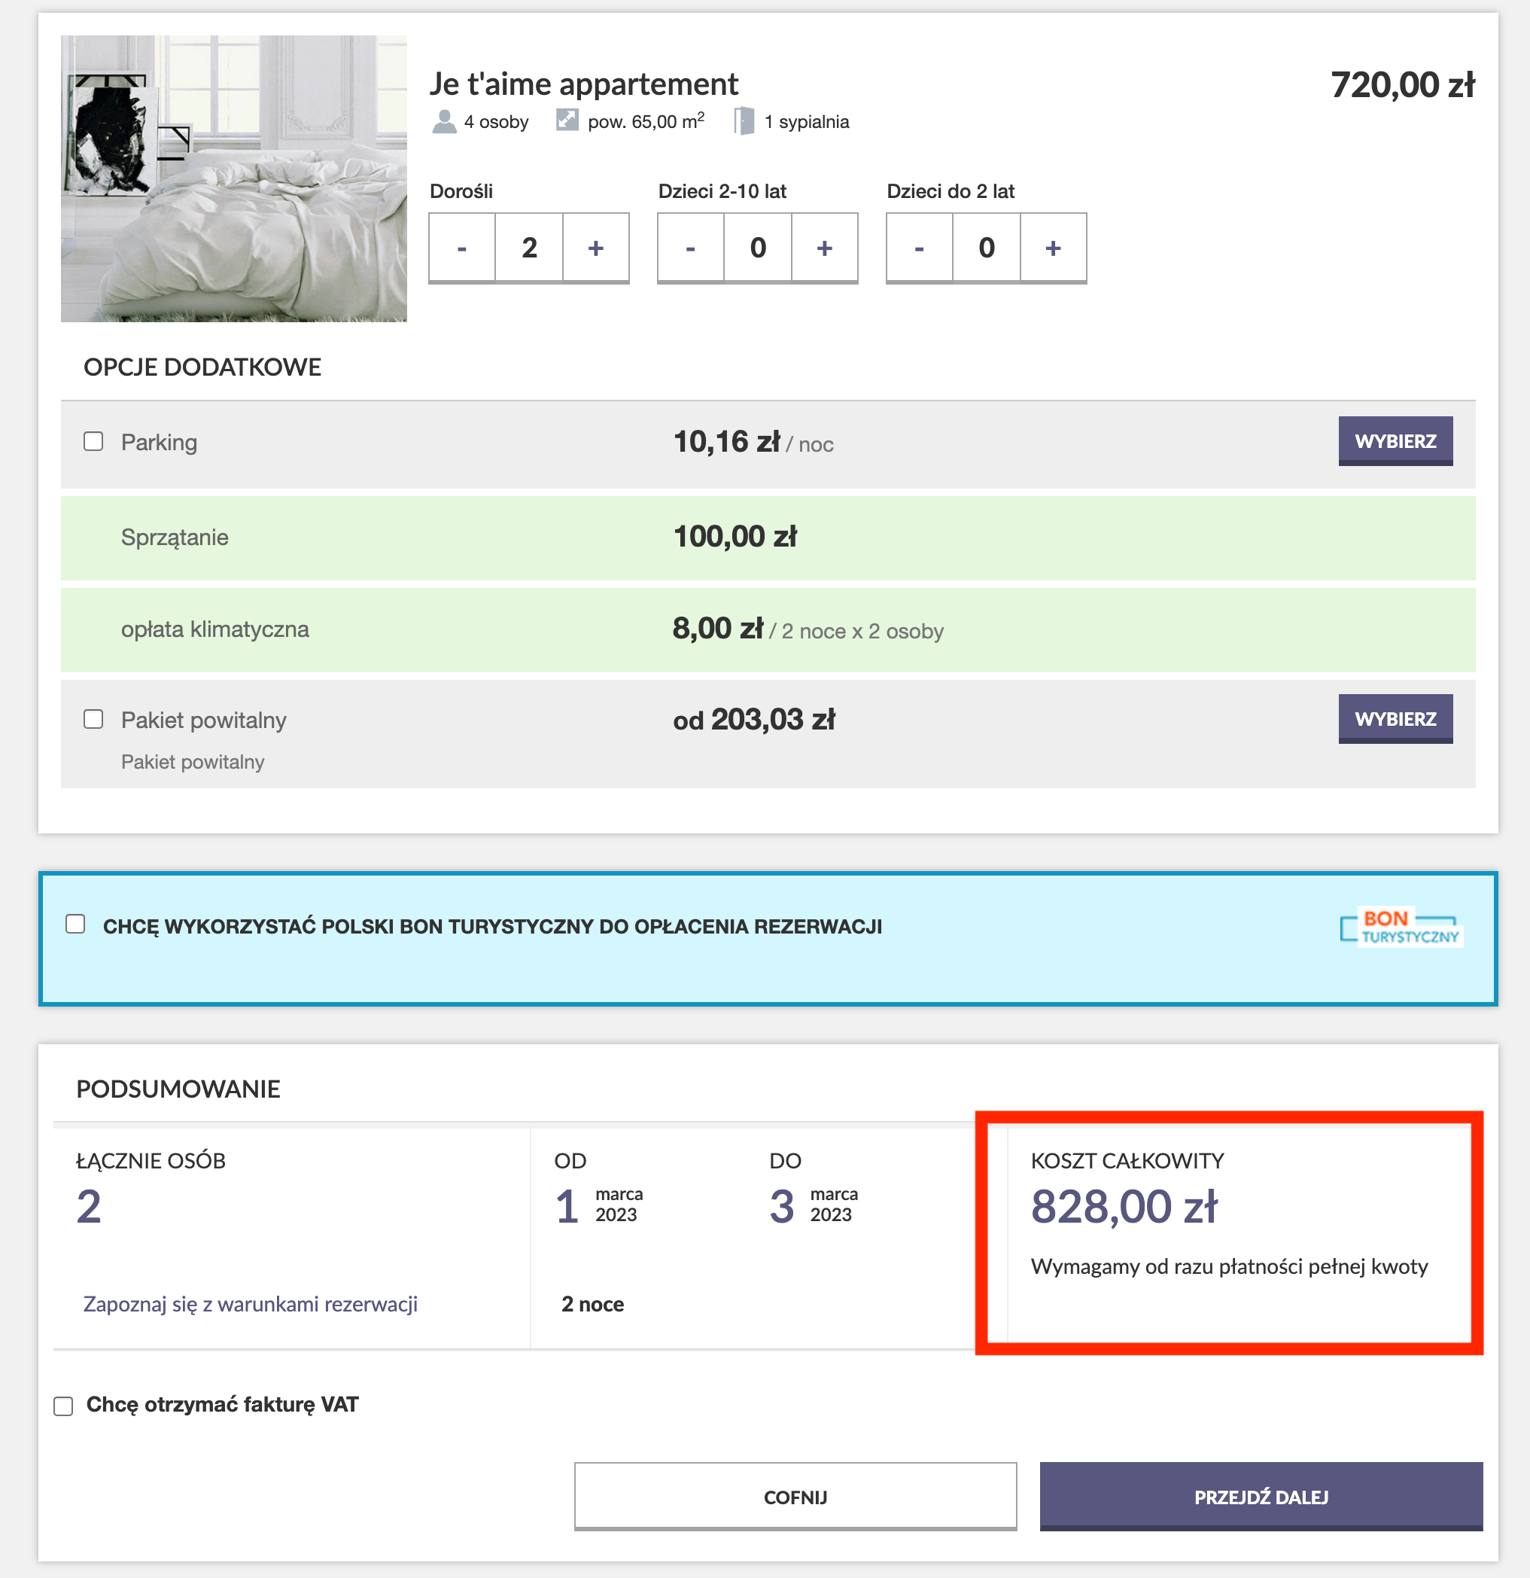The image size is (1530, 1578).
Task: Increase Dzieci do 2 lat count
Action: coord(1052,248)
